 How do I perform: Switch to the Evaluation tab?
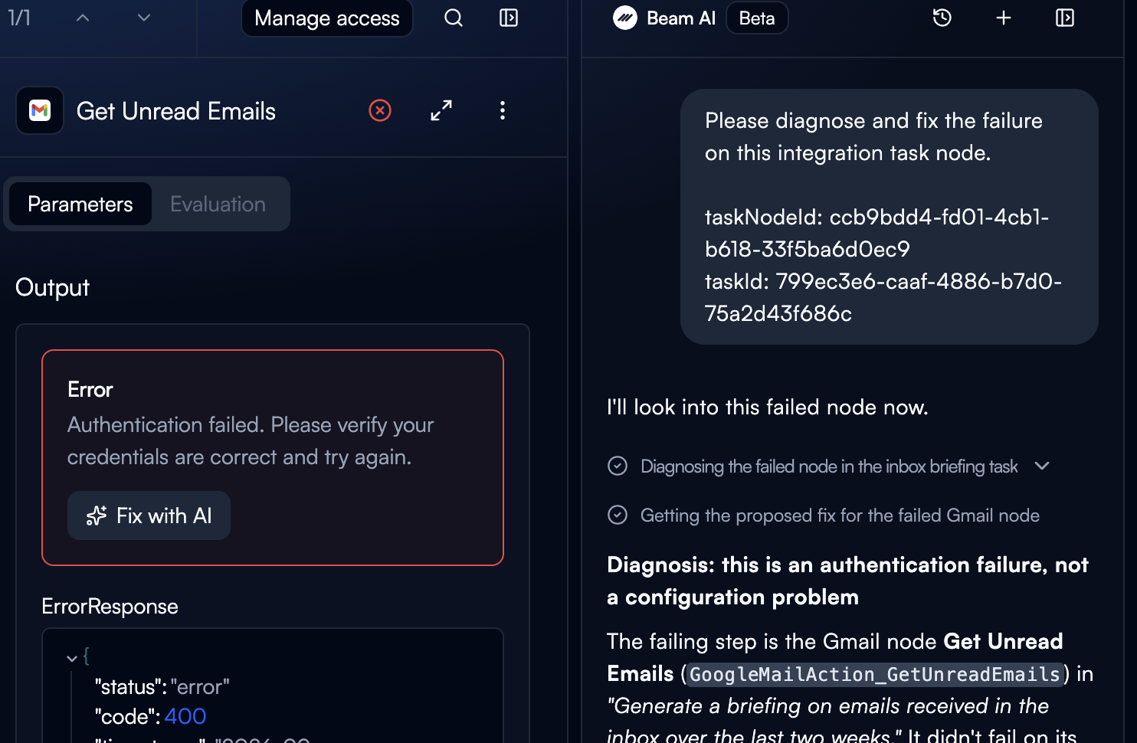[x=218, y=204]
